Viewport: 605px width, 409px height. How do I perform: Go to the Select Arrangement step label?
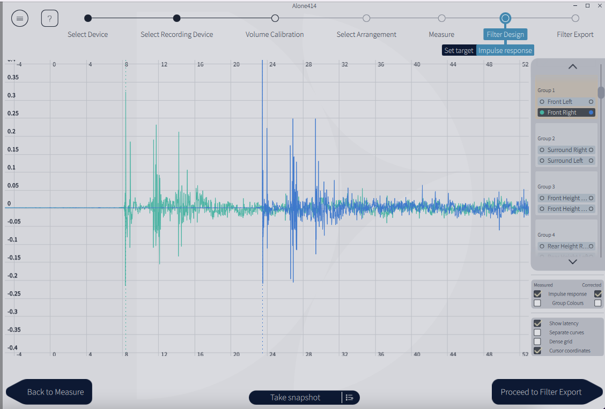(x=366, y=34)
